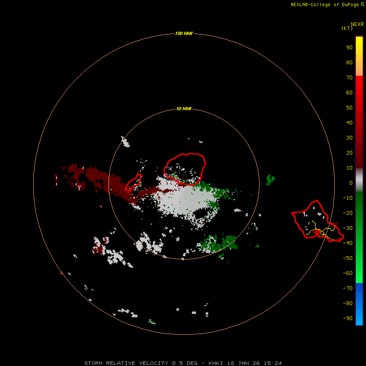
Task: Click the green echo cluster south-southeast
Action: pyautogui.click(x=218, y=244)
